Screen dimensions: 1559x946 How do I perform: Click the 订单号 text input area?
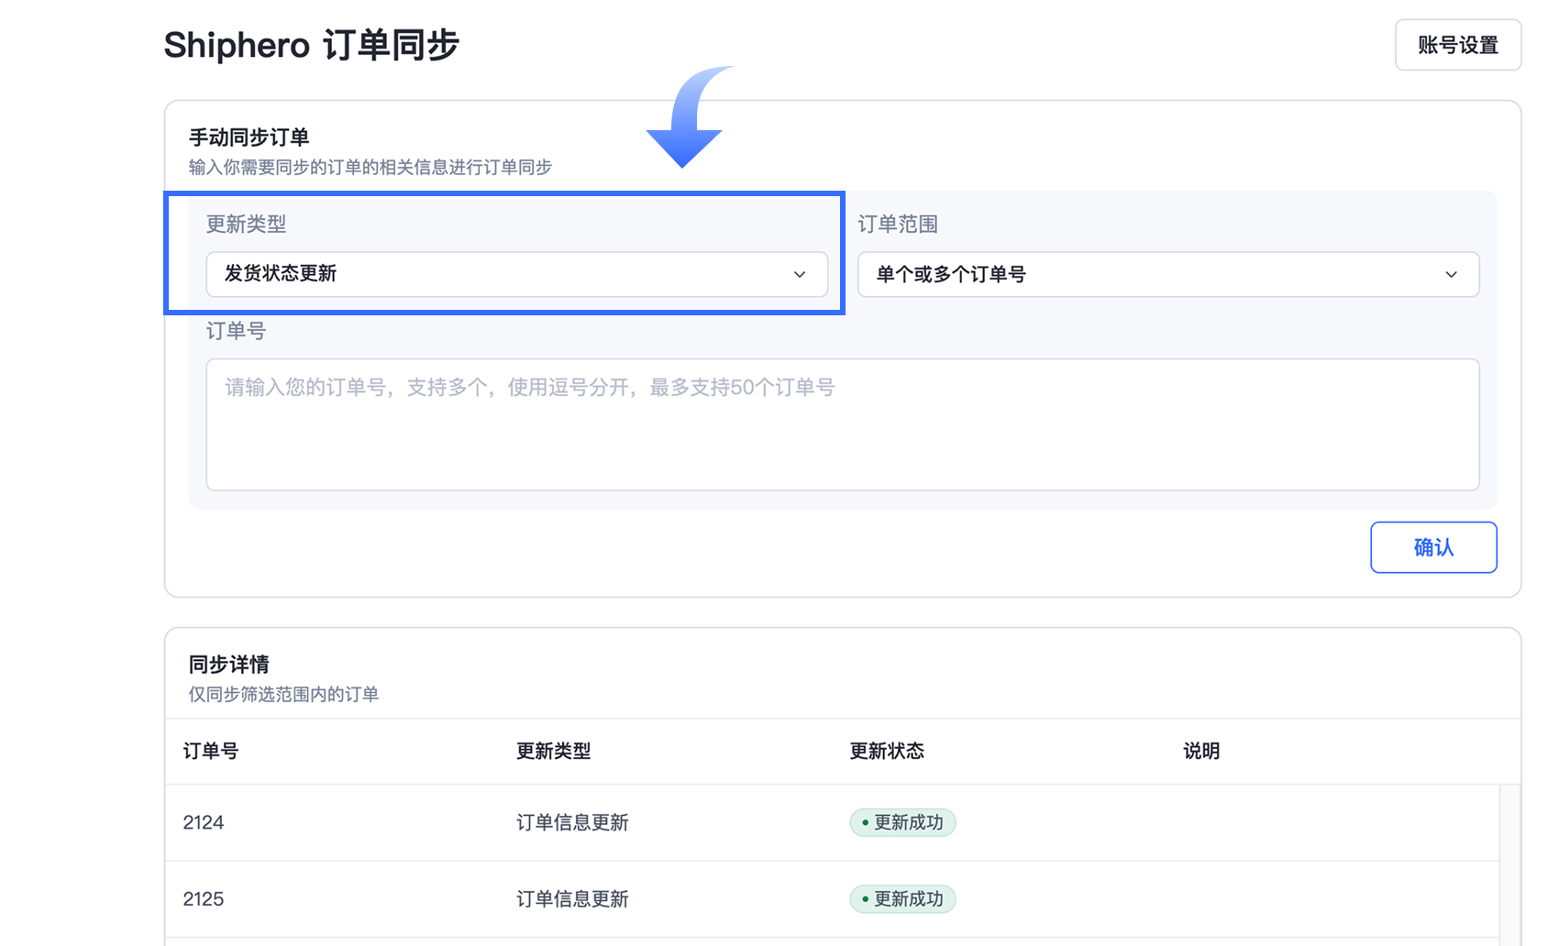[x=842, y=424]
